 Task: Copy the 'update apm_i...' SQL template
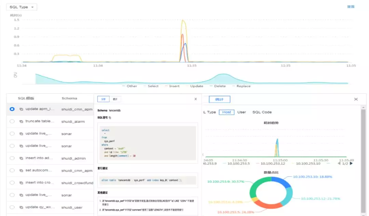point(21,109)
